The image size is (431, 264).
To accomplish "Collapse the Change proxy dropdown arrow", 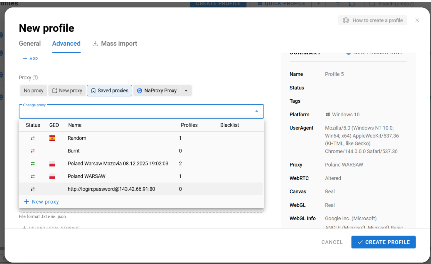I will (x=257, y=111).
